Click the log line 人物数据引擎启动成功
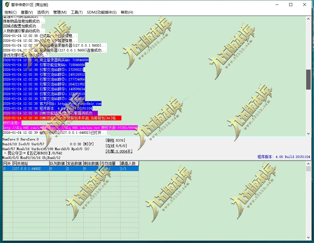 pos(24,31)
